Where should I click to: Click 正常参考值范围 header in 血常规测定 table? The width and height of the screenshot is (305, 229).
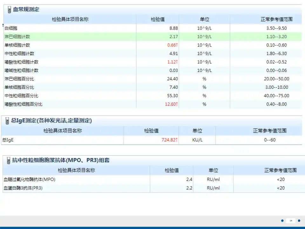(276, 19)
